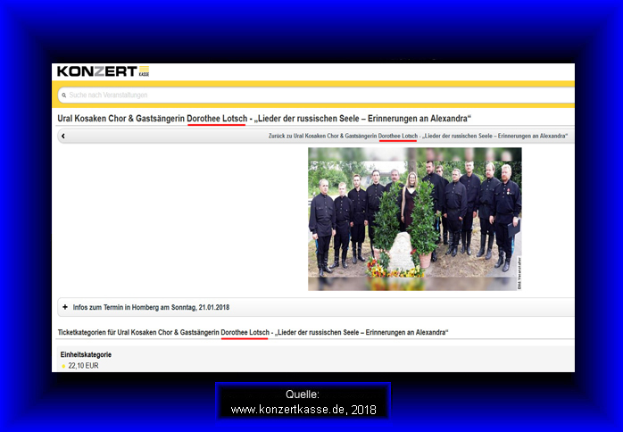Expand 'Infos zum Termin in Homberg' section text

(x=148, y=307)
